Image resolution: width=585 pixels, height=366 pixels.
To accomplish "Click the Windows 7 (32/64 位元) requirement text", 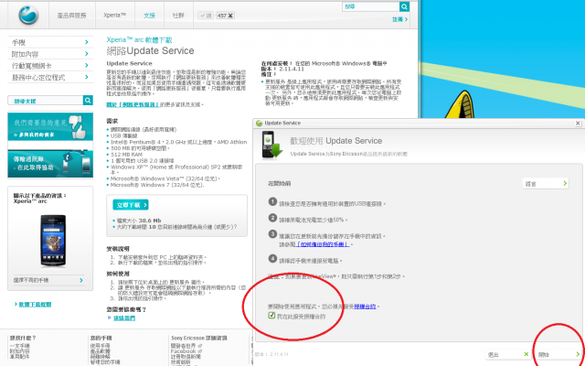I will 157,185.
